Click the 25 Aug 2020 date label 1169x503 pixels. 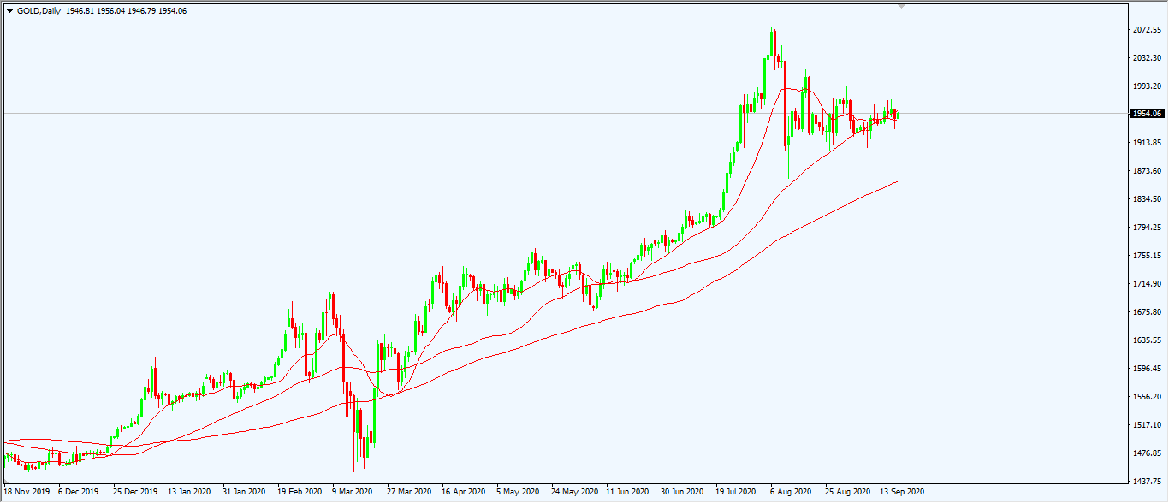tap(847, 493)
